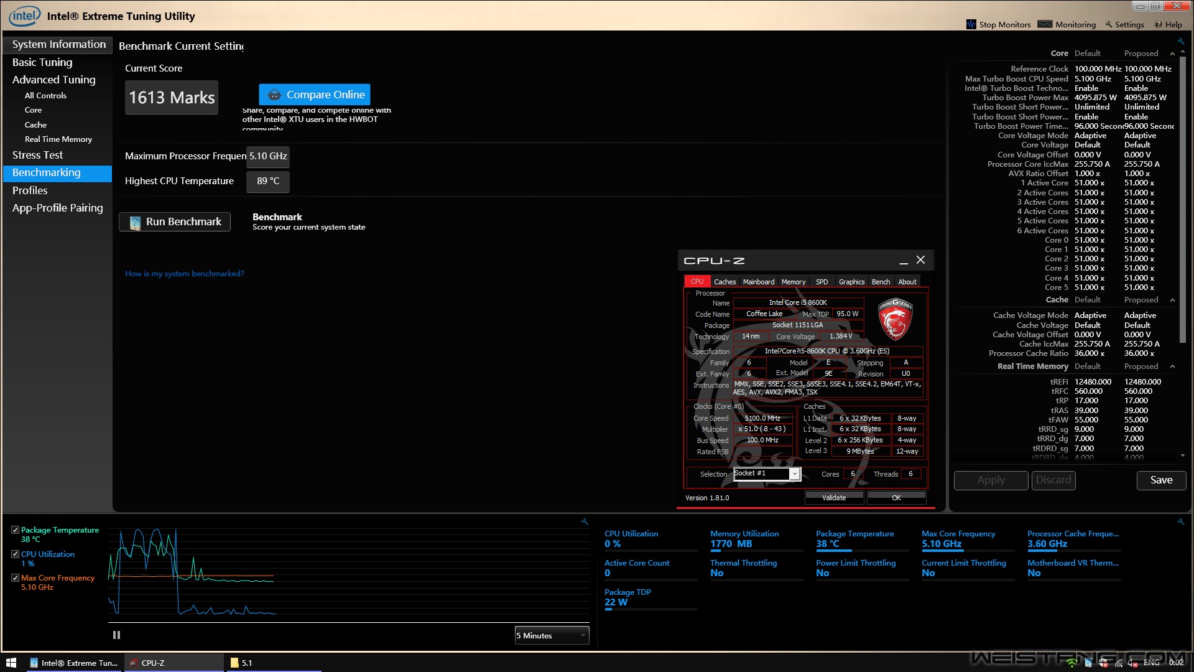The image size is (1194, 672).
Task: Open the Windows Start menu
Action: (x=11, y=663)
